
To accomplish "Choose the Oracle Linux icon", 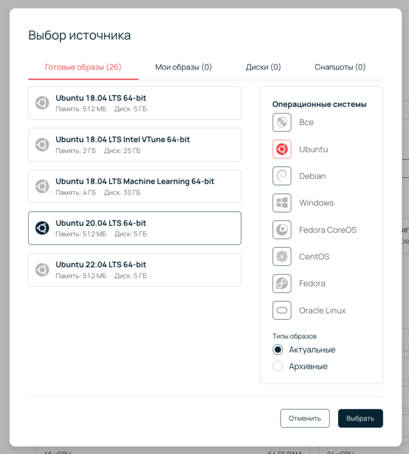I will point(282,310).
